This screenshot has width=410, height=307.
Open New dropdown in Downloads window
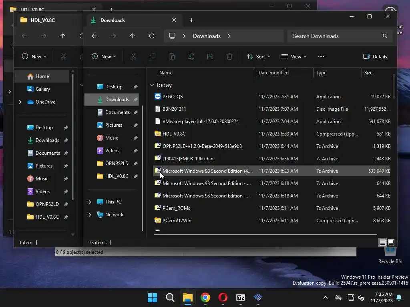pyautogui.click(x=104, y=57)
